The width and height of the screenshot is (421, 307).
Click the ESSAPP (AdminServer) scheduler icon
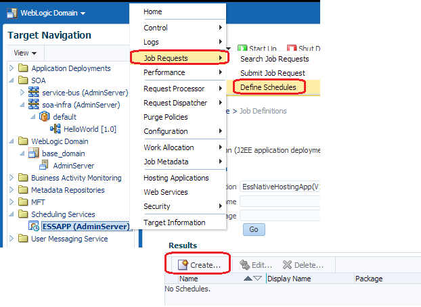coord(35,227)
